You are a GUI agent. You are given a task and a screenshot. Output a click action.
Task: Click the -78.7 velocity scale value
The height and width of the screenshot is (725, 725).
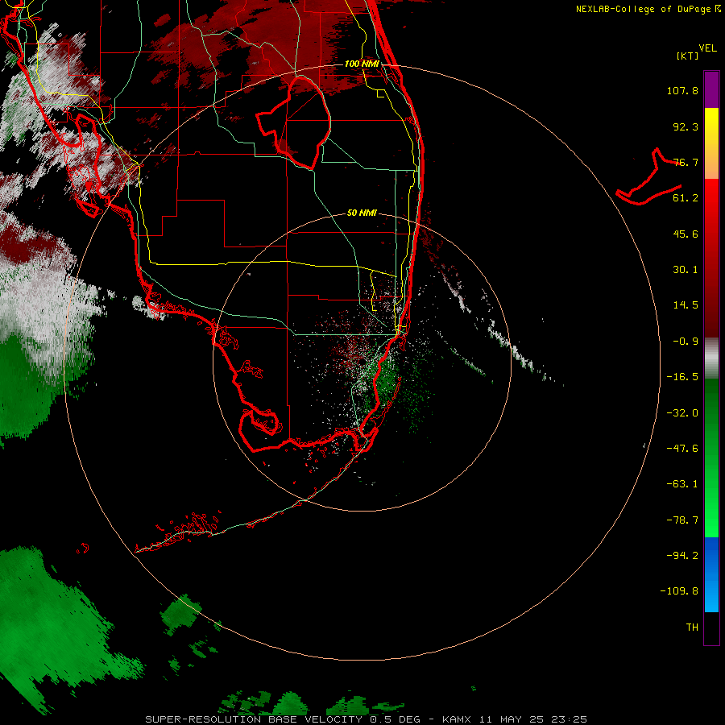pos(682,520)
